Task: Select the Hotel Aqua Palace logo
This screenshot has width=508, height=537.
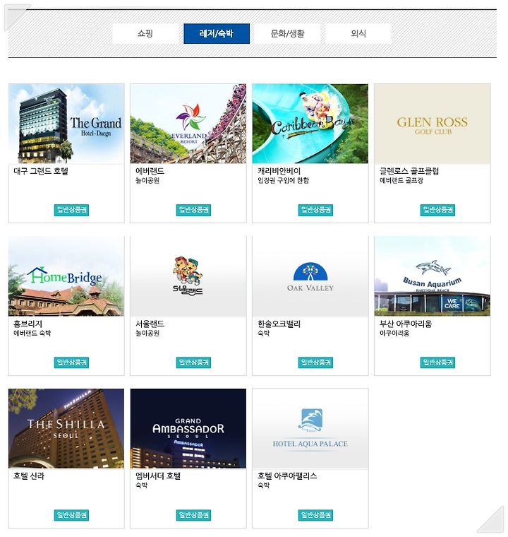Action: pyautogui.click(x=310, y=428)
